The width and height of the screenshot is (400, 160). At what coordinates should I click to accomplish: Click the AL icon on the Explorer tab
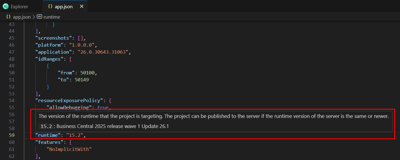(6, 6)
